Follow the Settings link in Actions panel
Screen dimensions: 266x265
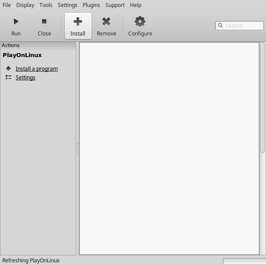(x=25, y=78)
